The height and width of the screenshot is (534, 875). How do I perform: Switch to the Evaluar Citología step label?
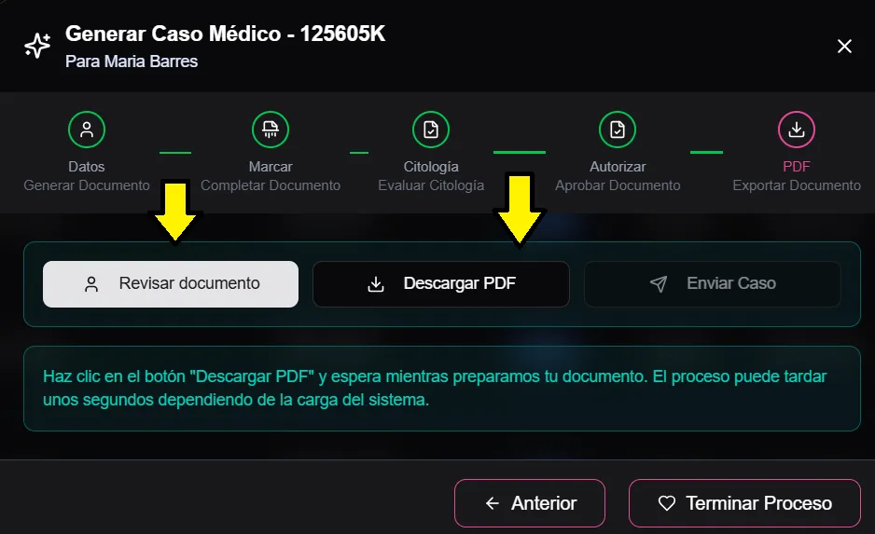(x=431, y=185)
